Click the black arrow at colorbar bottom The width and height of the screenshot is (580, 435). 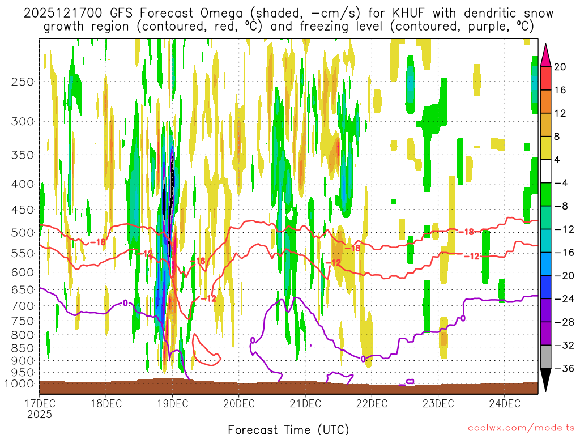[x=545, y=379]
